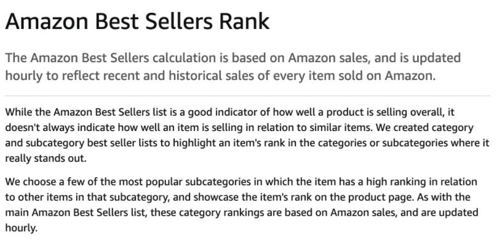This screenshot has height=252, width=497.
Task: Click the gray subtitle about Best Sellers calculation
Action: (x=233, y=67)
